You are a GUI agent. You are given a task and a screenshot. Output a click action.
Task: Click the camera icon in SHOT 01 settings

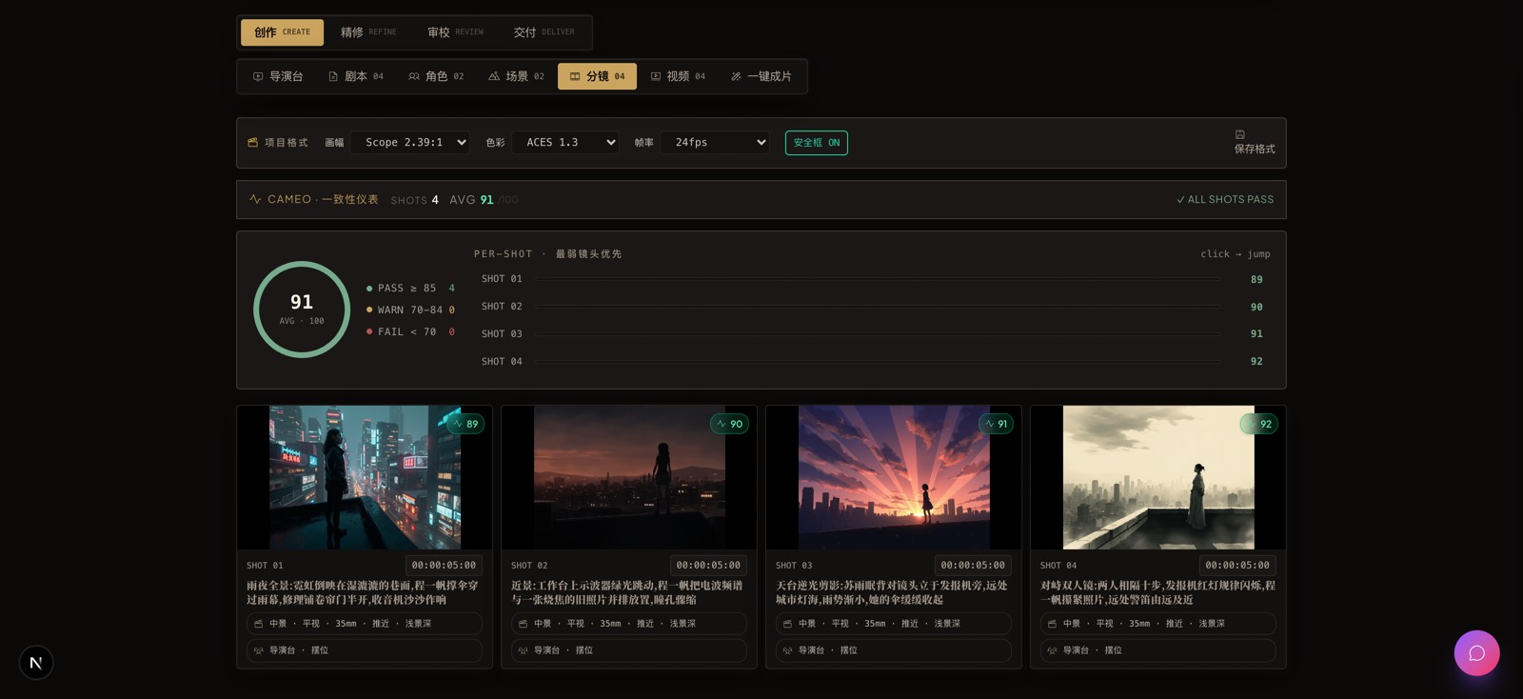pyautogui.click(x=258, y=624)
